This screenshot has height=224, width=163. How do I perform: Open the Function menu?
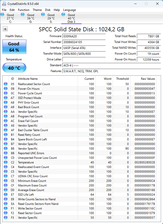click(x=23, y=10)
